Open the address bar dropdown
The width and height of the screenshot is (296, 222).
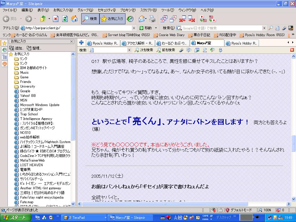[134, 28]
